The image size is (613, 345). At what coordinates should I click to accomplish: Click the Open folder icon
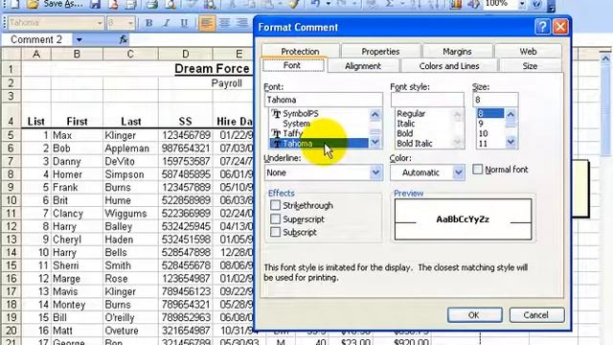click(33, 4)
